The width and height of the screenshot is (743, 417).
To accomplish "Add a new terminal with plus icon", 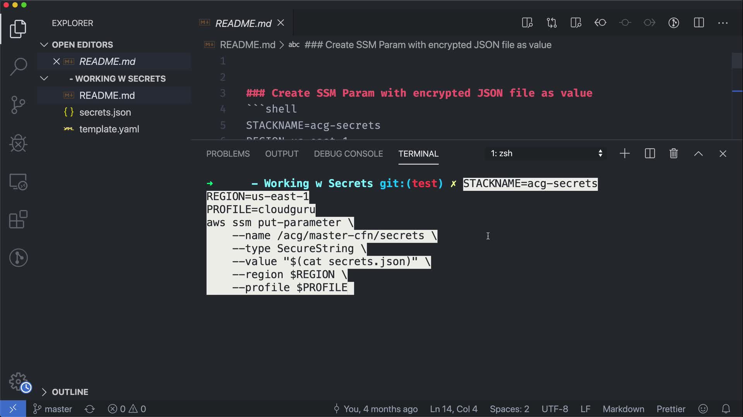I will tap(625, 154).
